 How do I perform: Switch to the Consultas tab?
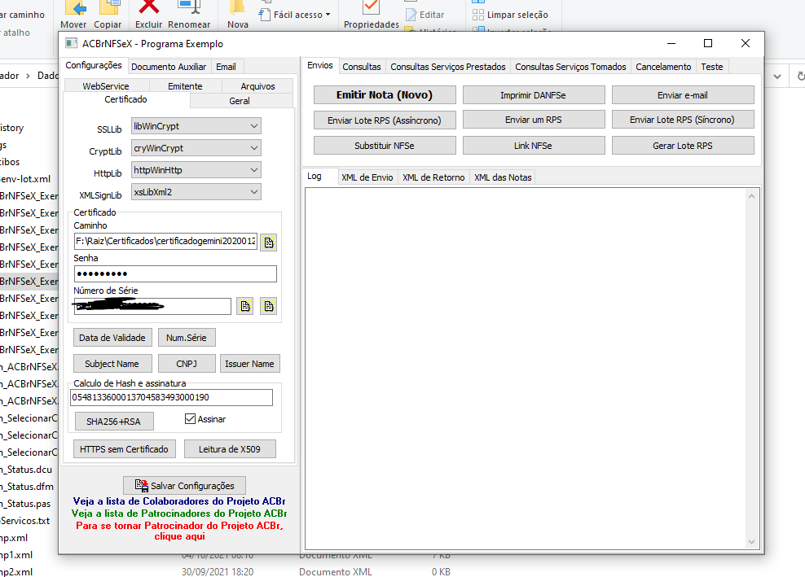pos(362,67)
